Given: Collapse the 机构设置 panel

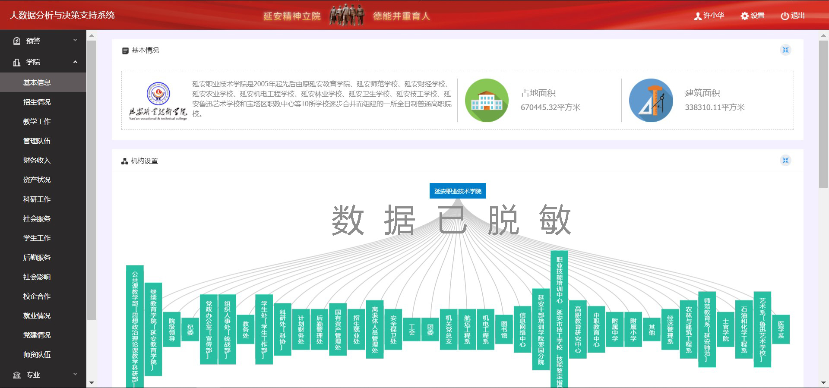Looking at the screenshot, I should 785,161.
